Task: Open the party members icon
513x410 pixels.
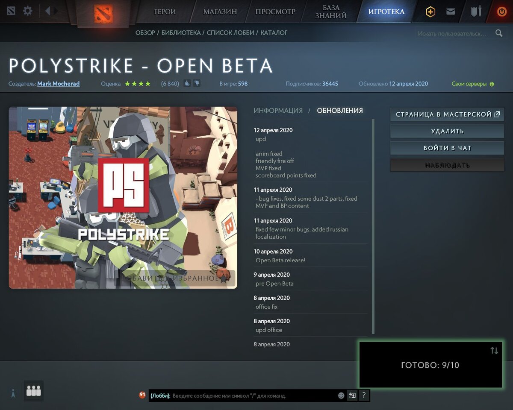Action: 33,391
